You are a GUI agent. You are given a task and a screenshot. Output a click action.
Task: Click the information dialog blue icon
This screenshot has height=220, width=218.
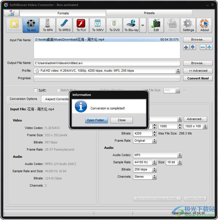click(81, 106)
